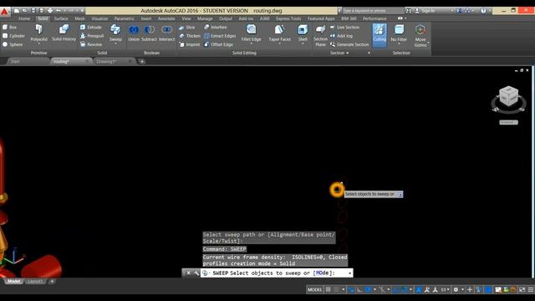The image size is (535, 301).
Task: Open annotation scale 1:1 dropdown
Action: (x=445, y=290)
